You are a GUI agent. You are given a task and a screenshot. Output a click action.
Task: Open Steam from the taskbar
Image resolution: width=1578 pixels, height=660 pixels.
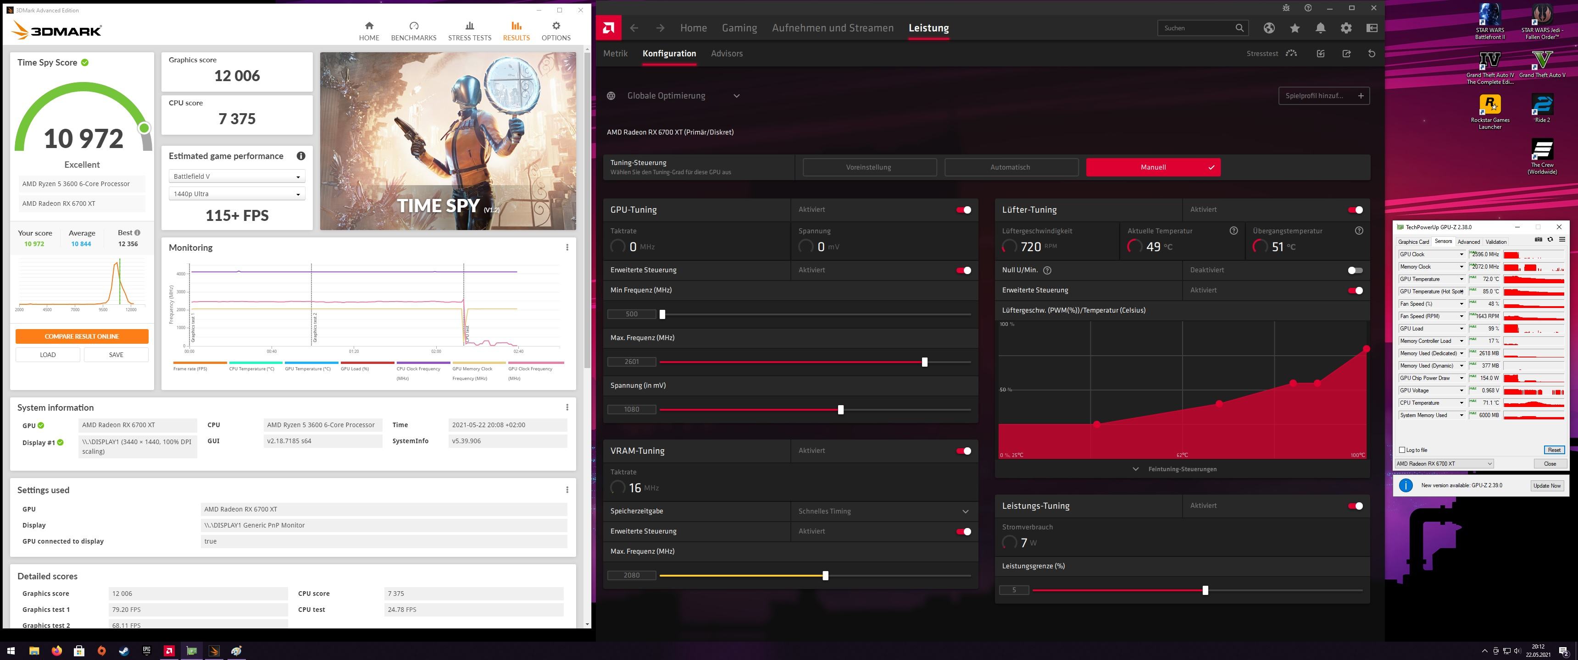pos(124,651)
